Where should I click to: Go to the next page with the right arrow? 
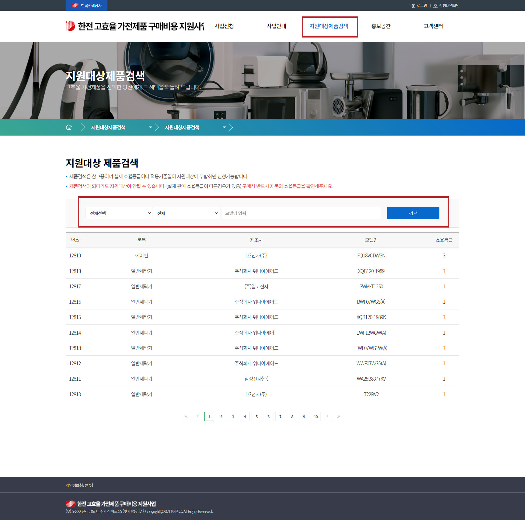327,416
